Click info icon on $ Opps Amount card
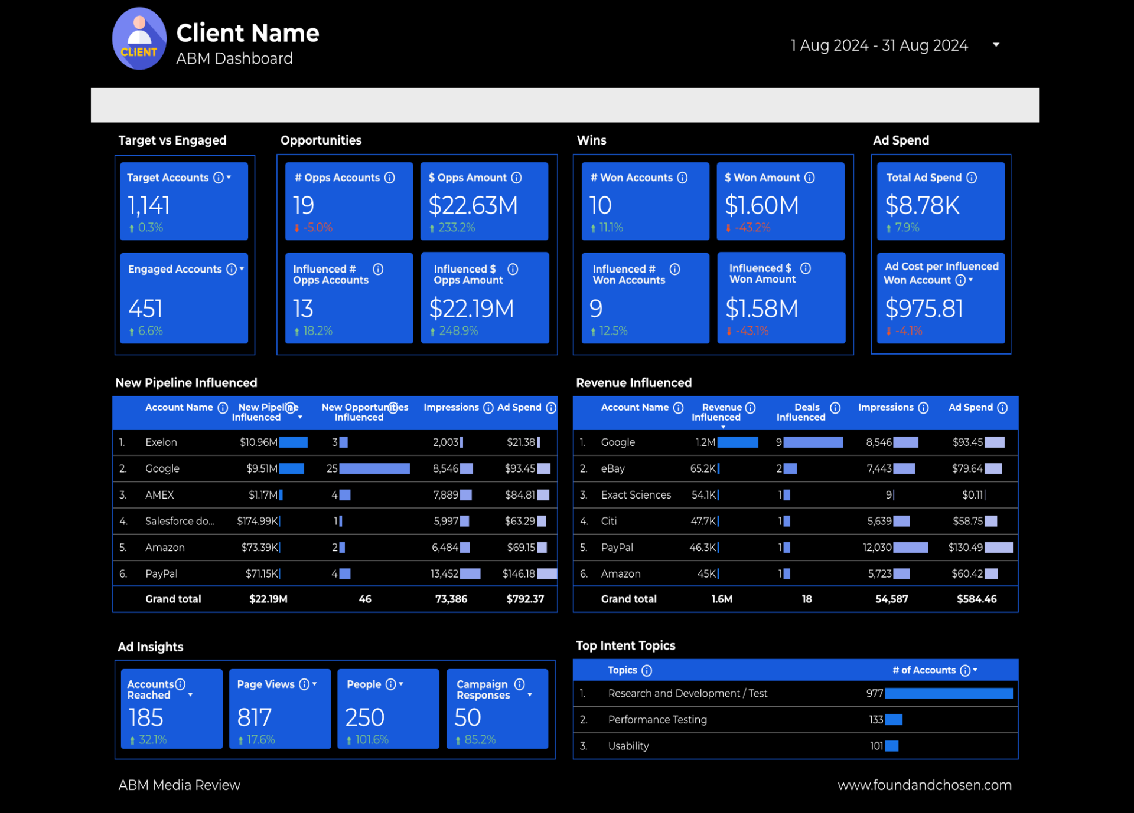 pyautogui.click(x=517, y=178)
